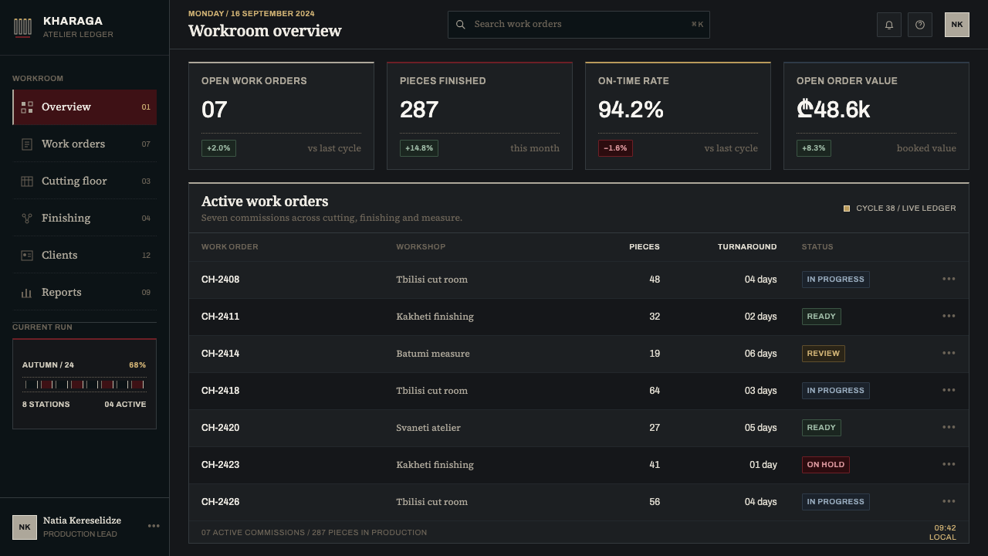Click the Open Order Value ₾48.6k figure

pos(834,110)
